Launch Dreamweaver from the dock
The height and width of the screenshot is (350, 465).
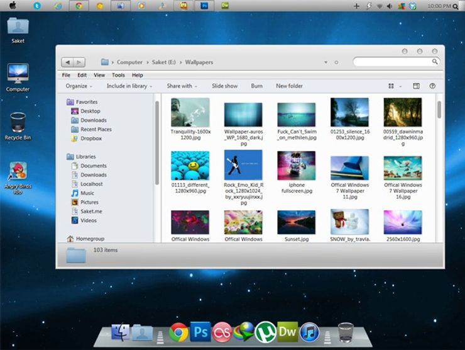coord(287,332)
